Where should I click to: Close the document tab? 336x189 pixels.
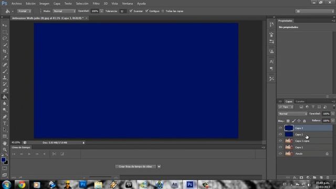pyautogui.click(x=86, y=18)
